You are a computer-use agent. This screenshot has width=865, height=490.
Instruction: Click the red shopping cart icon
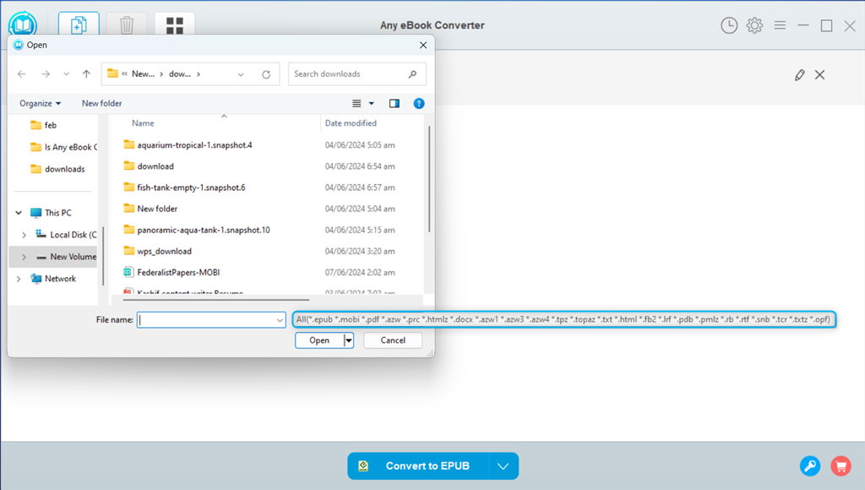[841, 465]
